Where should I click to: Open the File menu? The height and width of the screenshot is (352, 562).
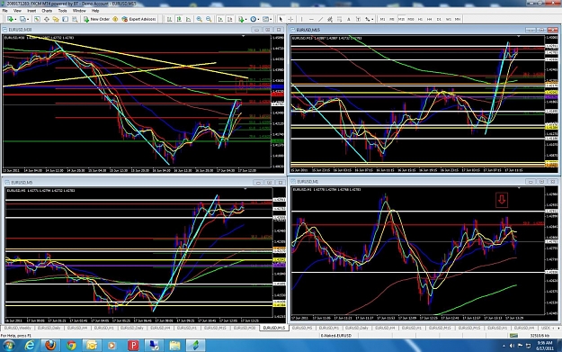4,11
